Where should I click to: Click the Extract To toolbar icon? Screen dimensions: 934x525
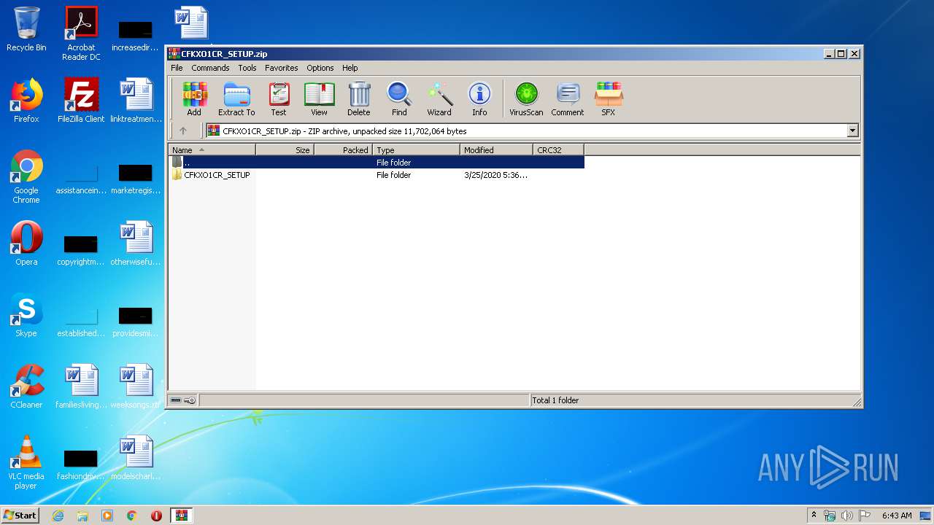coord(236,99)
